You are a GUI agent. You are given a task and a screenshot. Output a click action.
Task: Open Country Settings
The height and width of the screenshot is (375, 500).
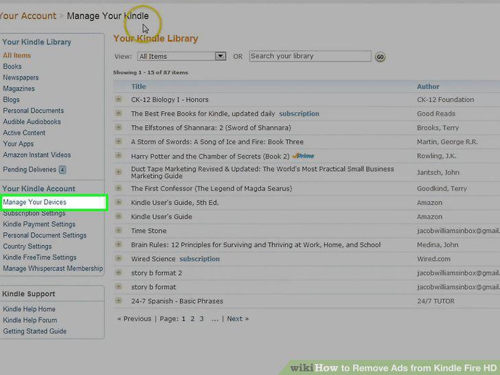(x=27, y=247)
